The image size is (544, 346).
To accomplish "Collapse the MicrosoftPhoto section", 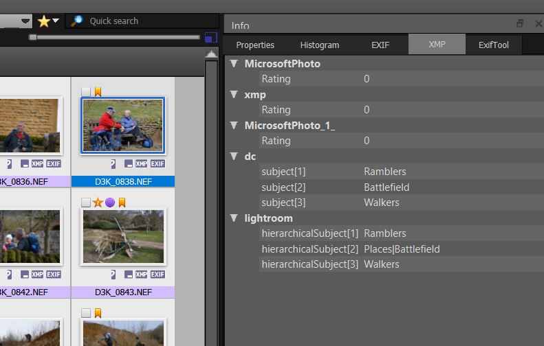I will pyautogui.click(x=234, y=64).
